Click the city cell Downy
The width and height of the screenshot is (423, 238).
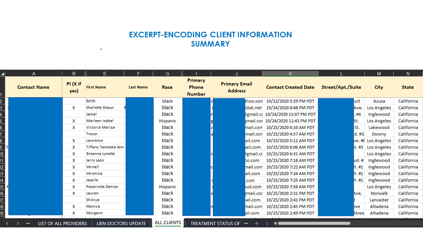point(379,134)
